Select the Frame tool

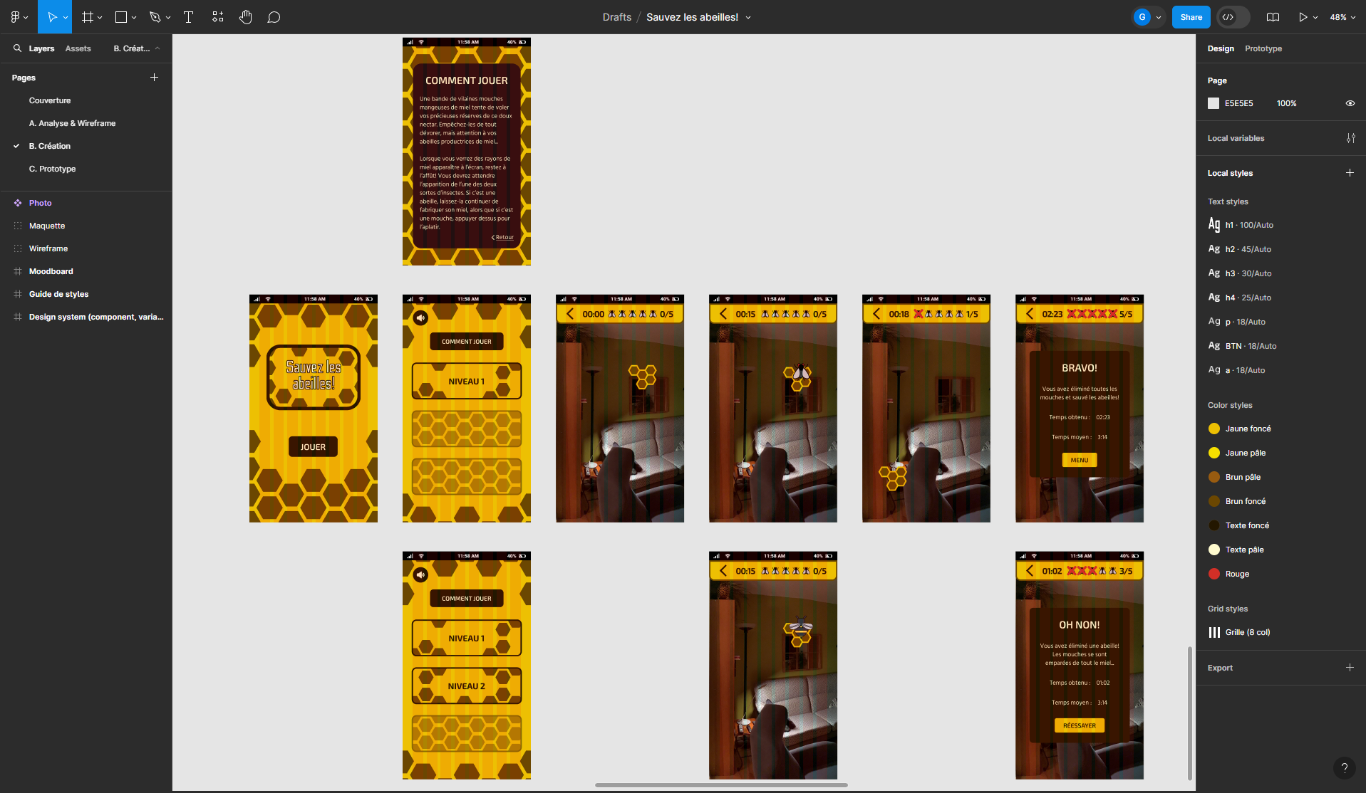(87, 16)
